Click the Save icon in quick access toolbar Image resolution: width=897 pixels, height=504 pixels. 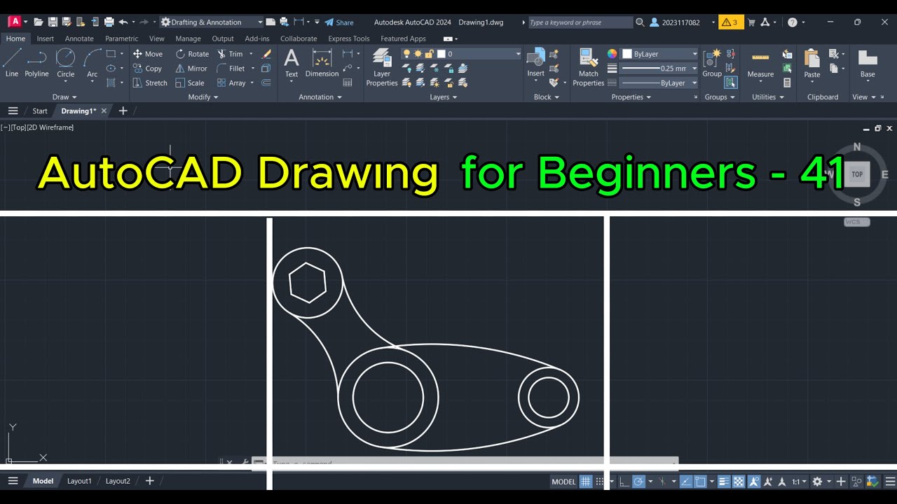click(x=53, y=22)
